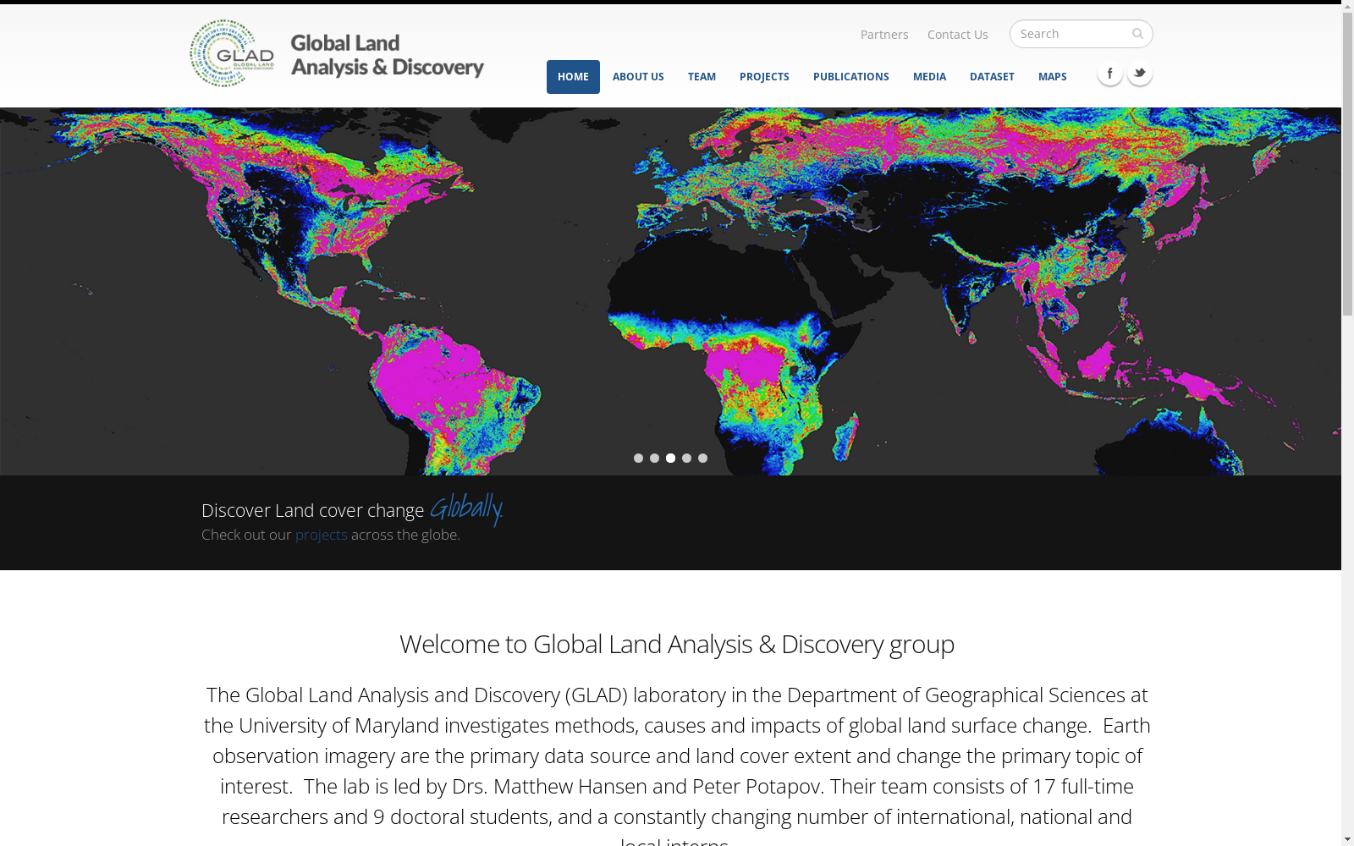Follow the Partners link

click(x=884, y=35)
